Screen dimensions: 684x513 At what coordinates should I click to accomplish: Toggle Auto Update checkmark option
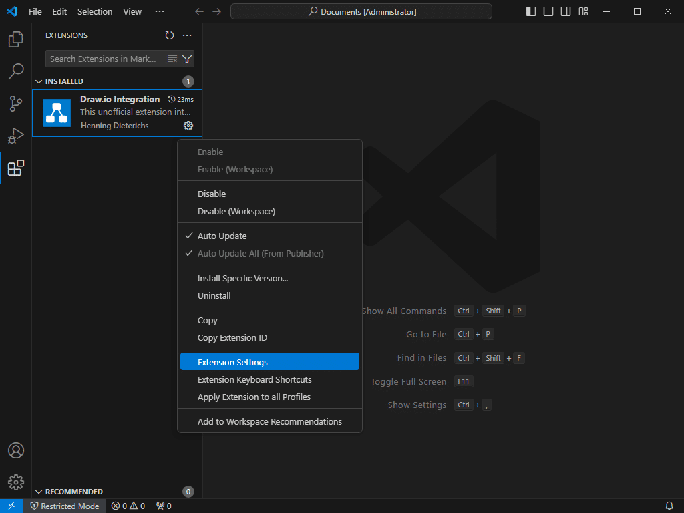(270, 236)
